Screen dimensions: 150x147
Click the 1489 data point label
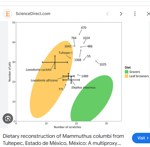pyautogui.click(x=85, y=76)
